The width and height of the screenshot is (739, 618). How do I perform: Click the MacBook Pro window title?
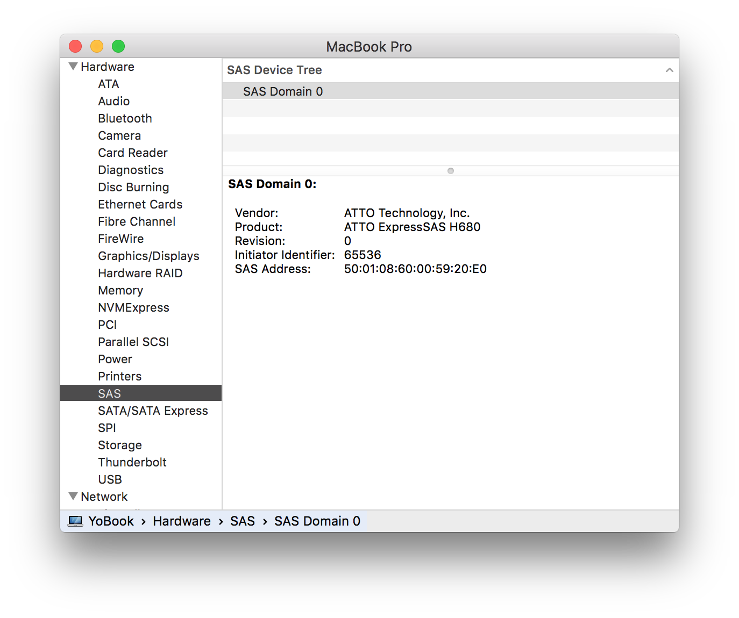pyautogui.click(x=369, y=47)
